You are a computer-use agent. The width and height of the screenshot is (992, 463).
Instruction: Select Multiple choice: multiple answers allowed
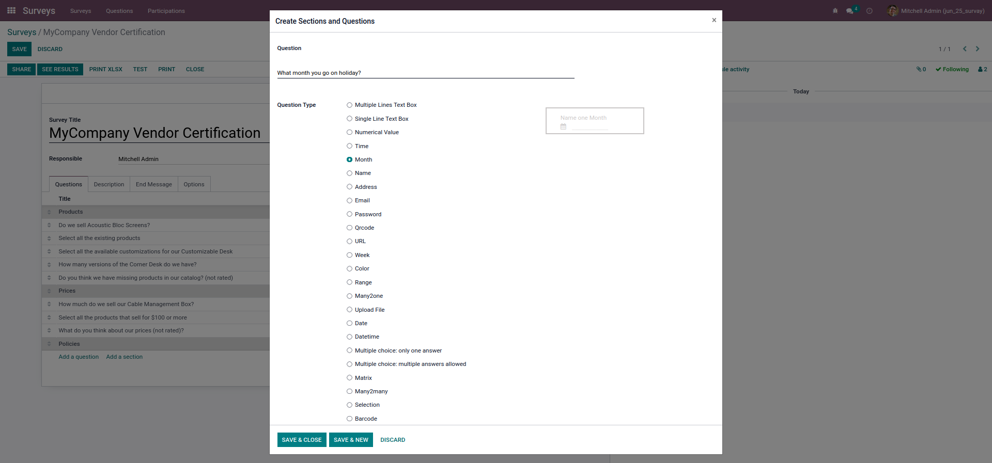coord(350,364)
